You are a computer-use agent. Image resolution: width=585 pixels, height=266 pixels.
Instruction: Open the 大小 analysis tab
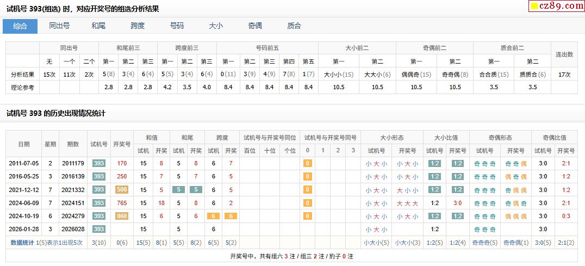(x=216, y=26)
